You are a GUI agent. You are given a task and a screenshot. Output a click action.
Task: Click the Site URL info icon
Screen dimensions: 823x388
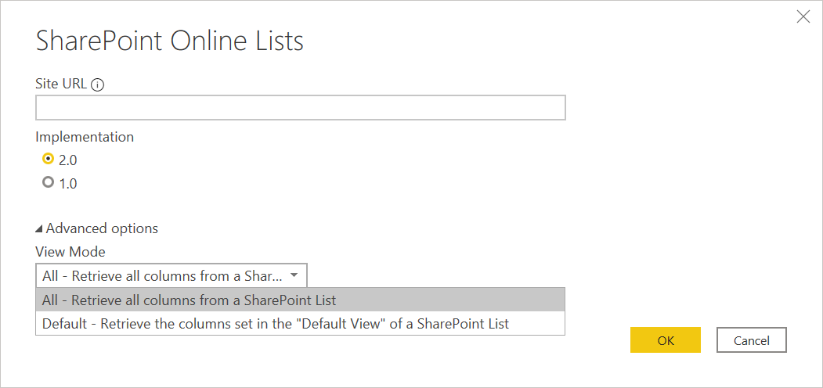tap(98, 85)
